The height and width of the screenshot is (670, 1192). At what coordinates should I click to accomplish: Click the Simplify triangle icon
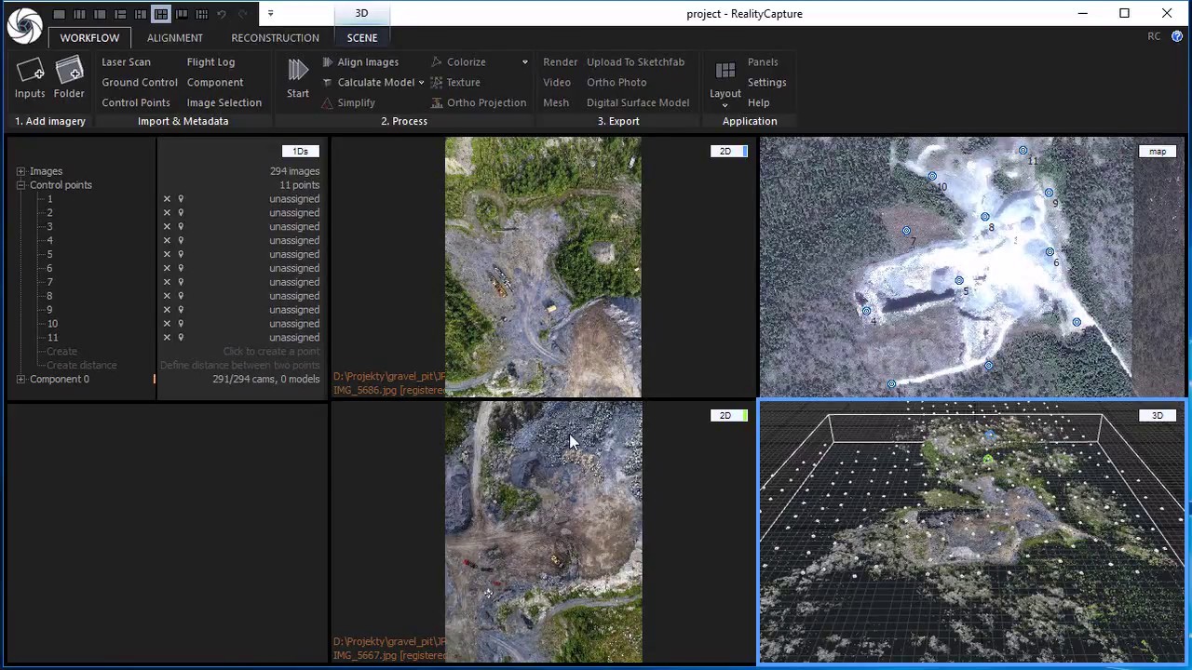[327, 102]
